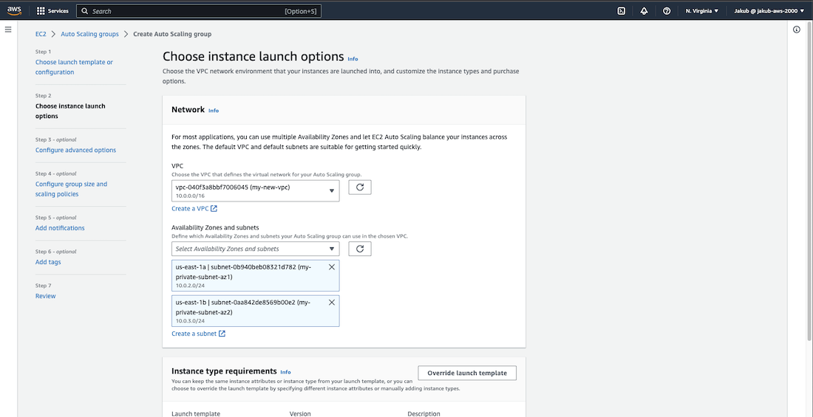The width and height of the screenshot is (813, 417).
Task: Remove the us-east-1a subnet selection
Action: pyautogui.click(x=331, y=267)
